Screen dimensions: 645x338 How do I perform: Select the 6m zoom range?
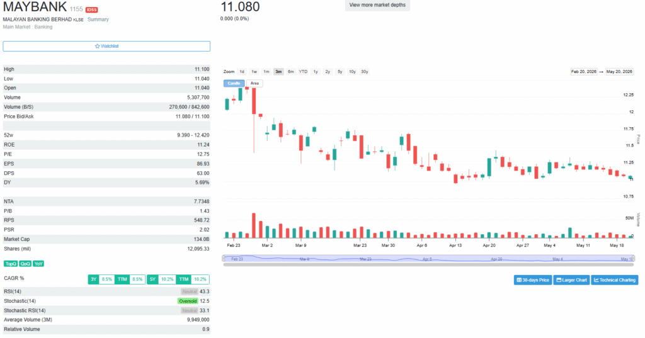[x=291, y=72]
